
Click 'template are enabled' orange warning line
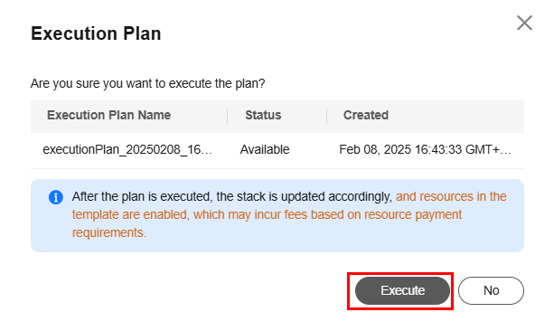pos(129,214)
